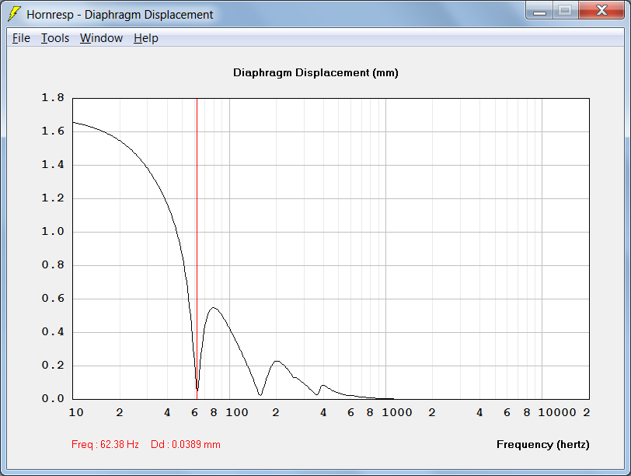Minimize the Hornresp window
This screenshot has height=476, width=631.
[x=539, y=11]
